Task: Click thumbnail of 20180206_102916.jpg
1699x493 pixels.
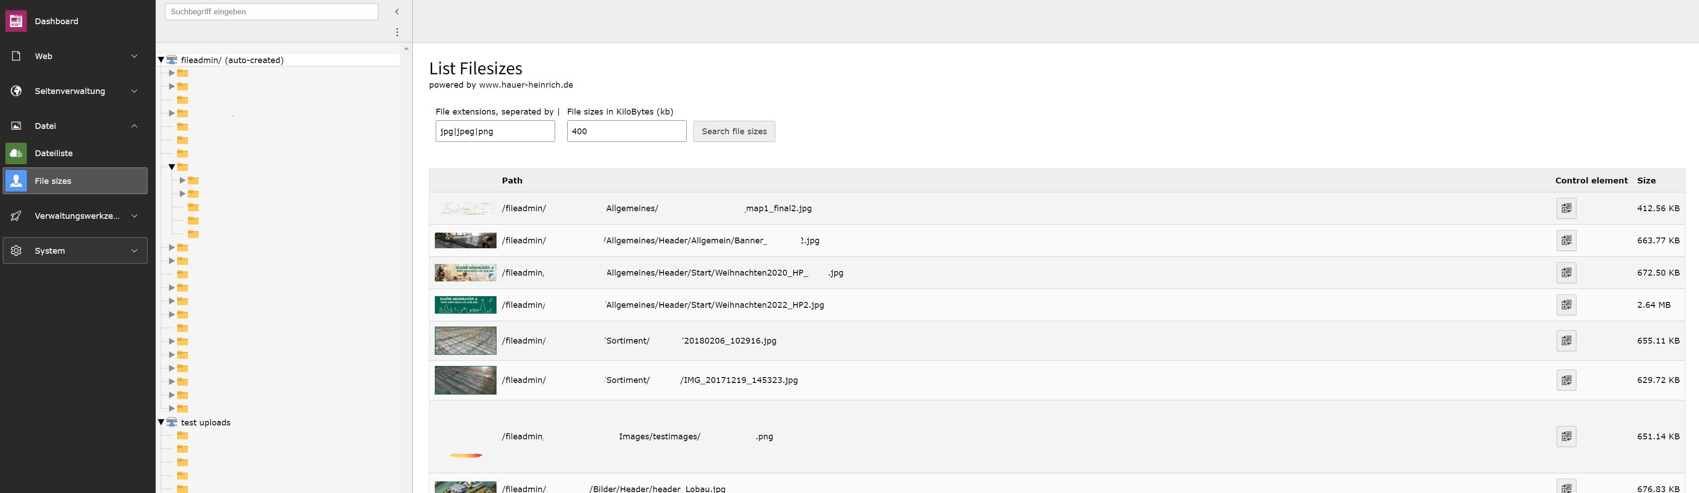Action: tap(465, 341)
